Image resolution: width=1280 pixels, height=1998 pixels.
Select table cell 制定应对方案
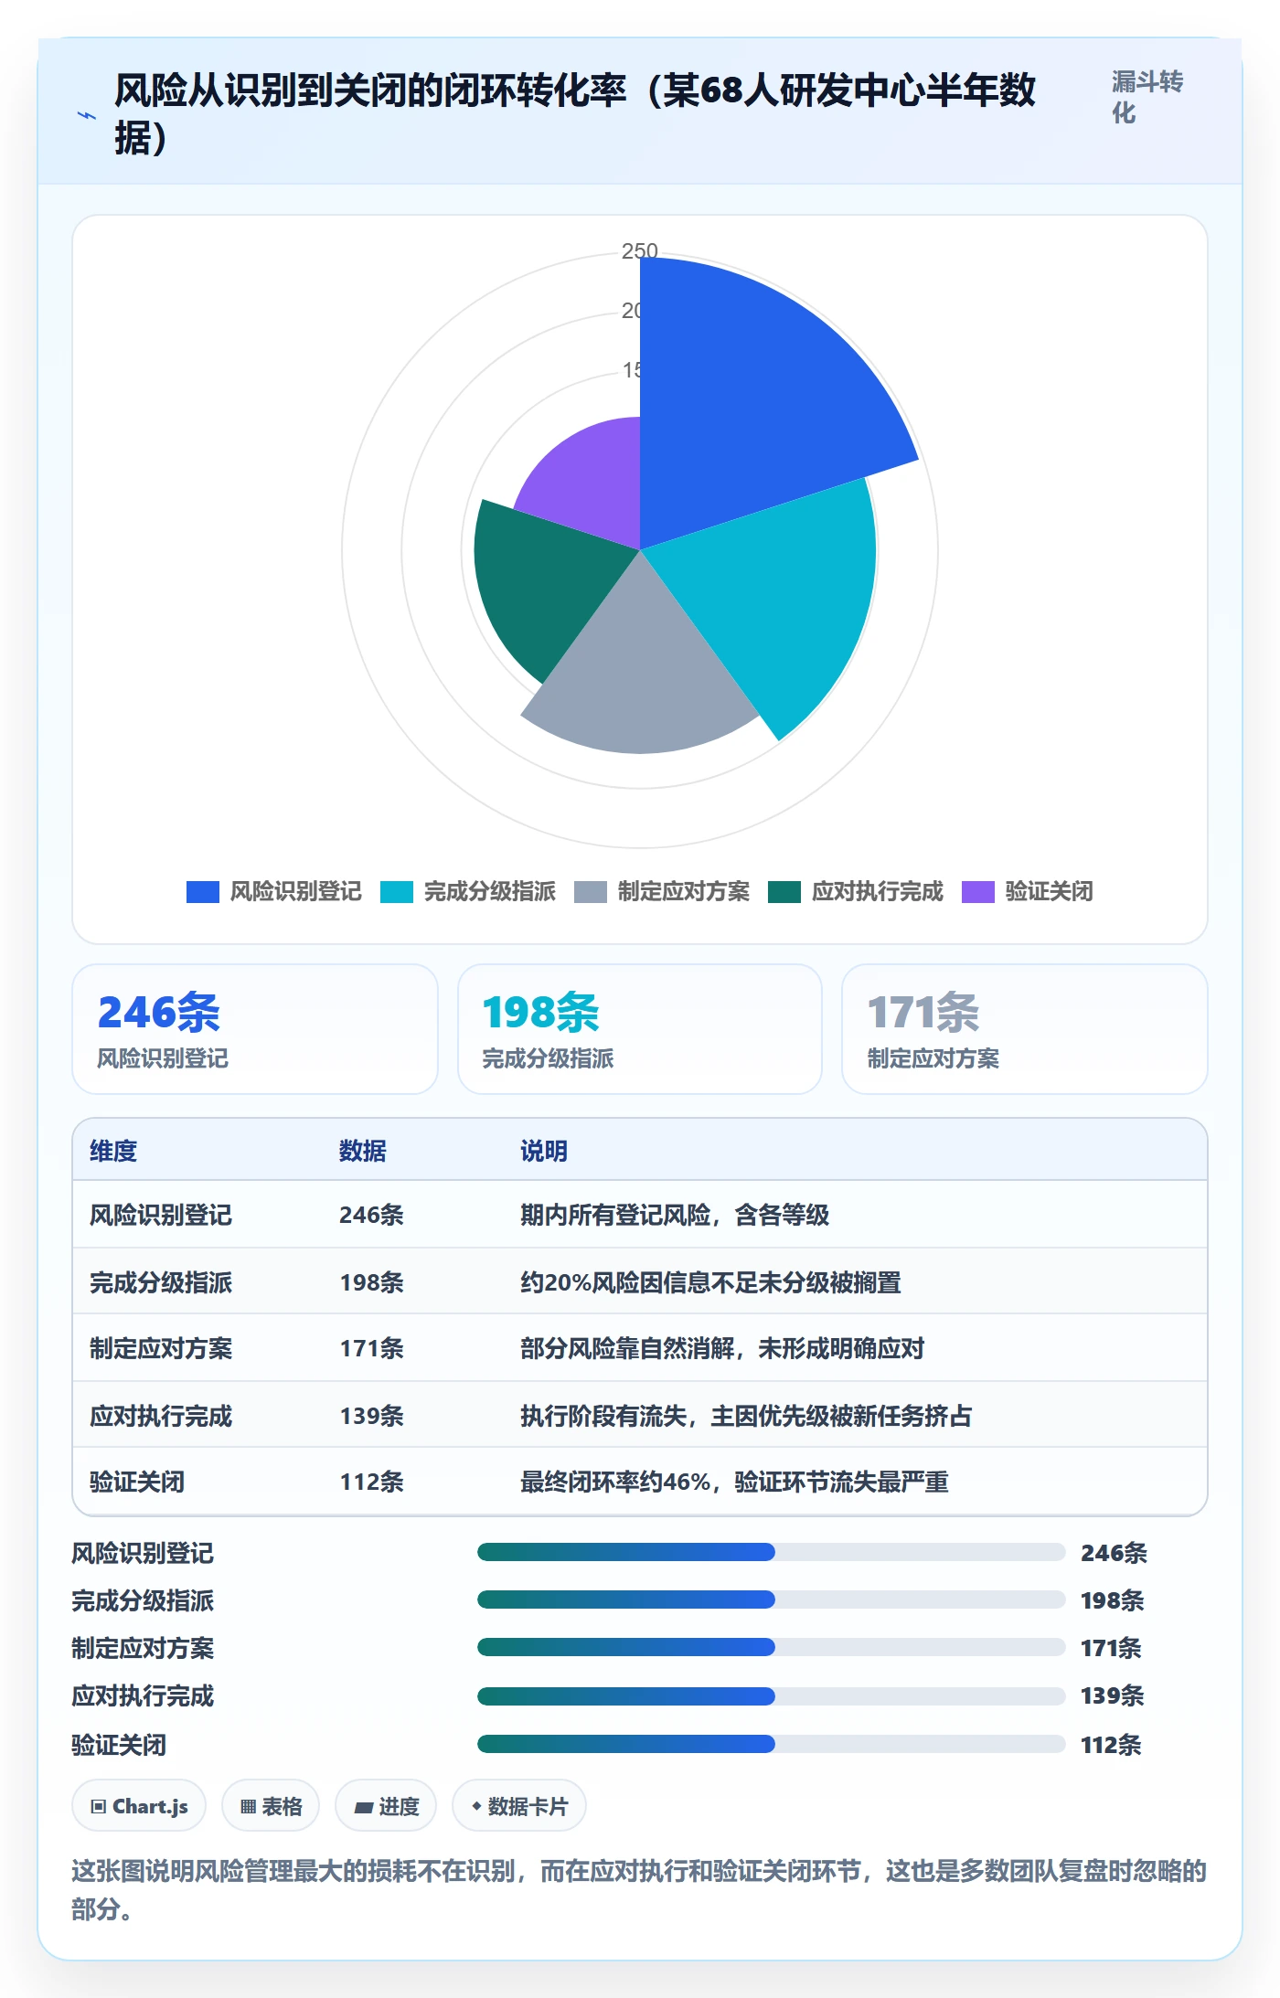pyautogui.click(x=161, y=1348)
